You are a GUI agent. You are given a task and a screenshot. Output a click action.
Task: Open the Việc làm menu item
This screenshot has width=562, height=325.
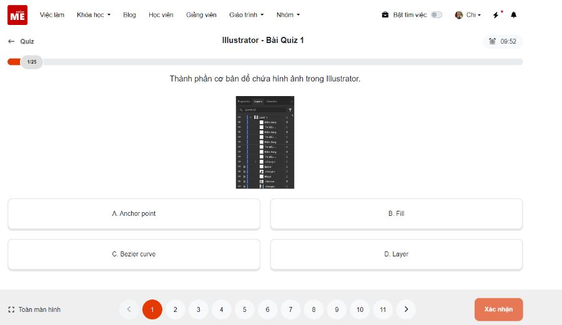pyautogui.click(x=52, y=15)
